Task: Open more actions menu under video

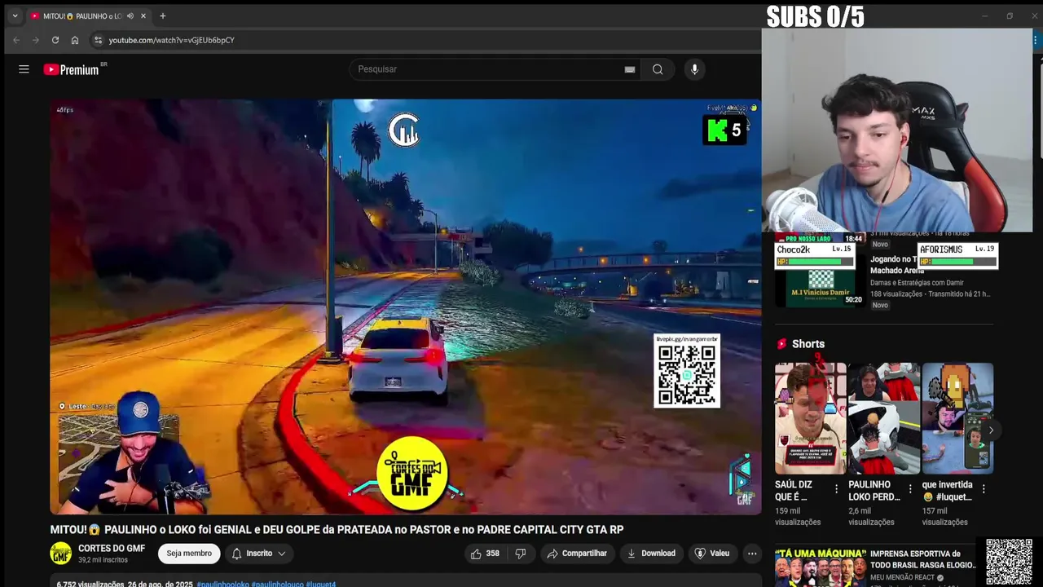Action: tap(752, 554)
